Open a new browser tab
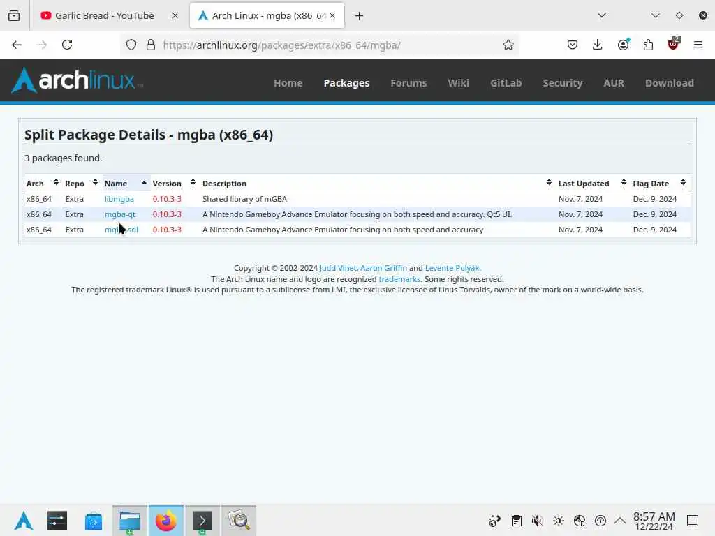 [360, 16]
